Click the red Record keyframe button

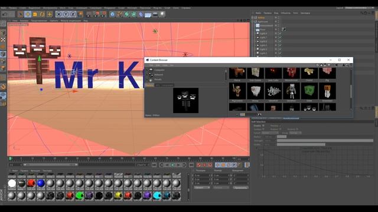199,165
